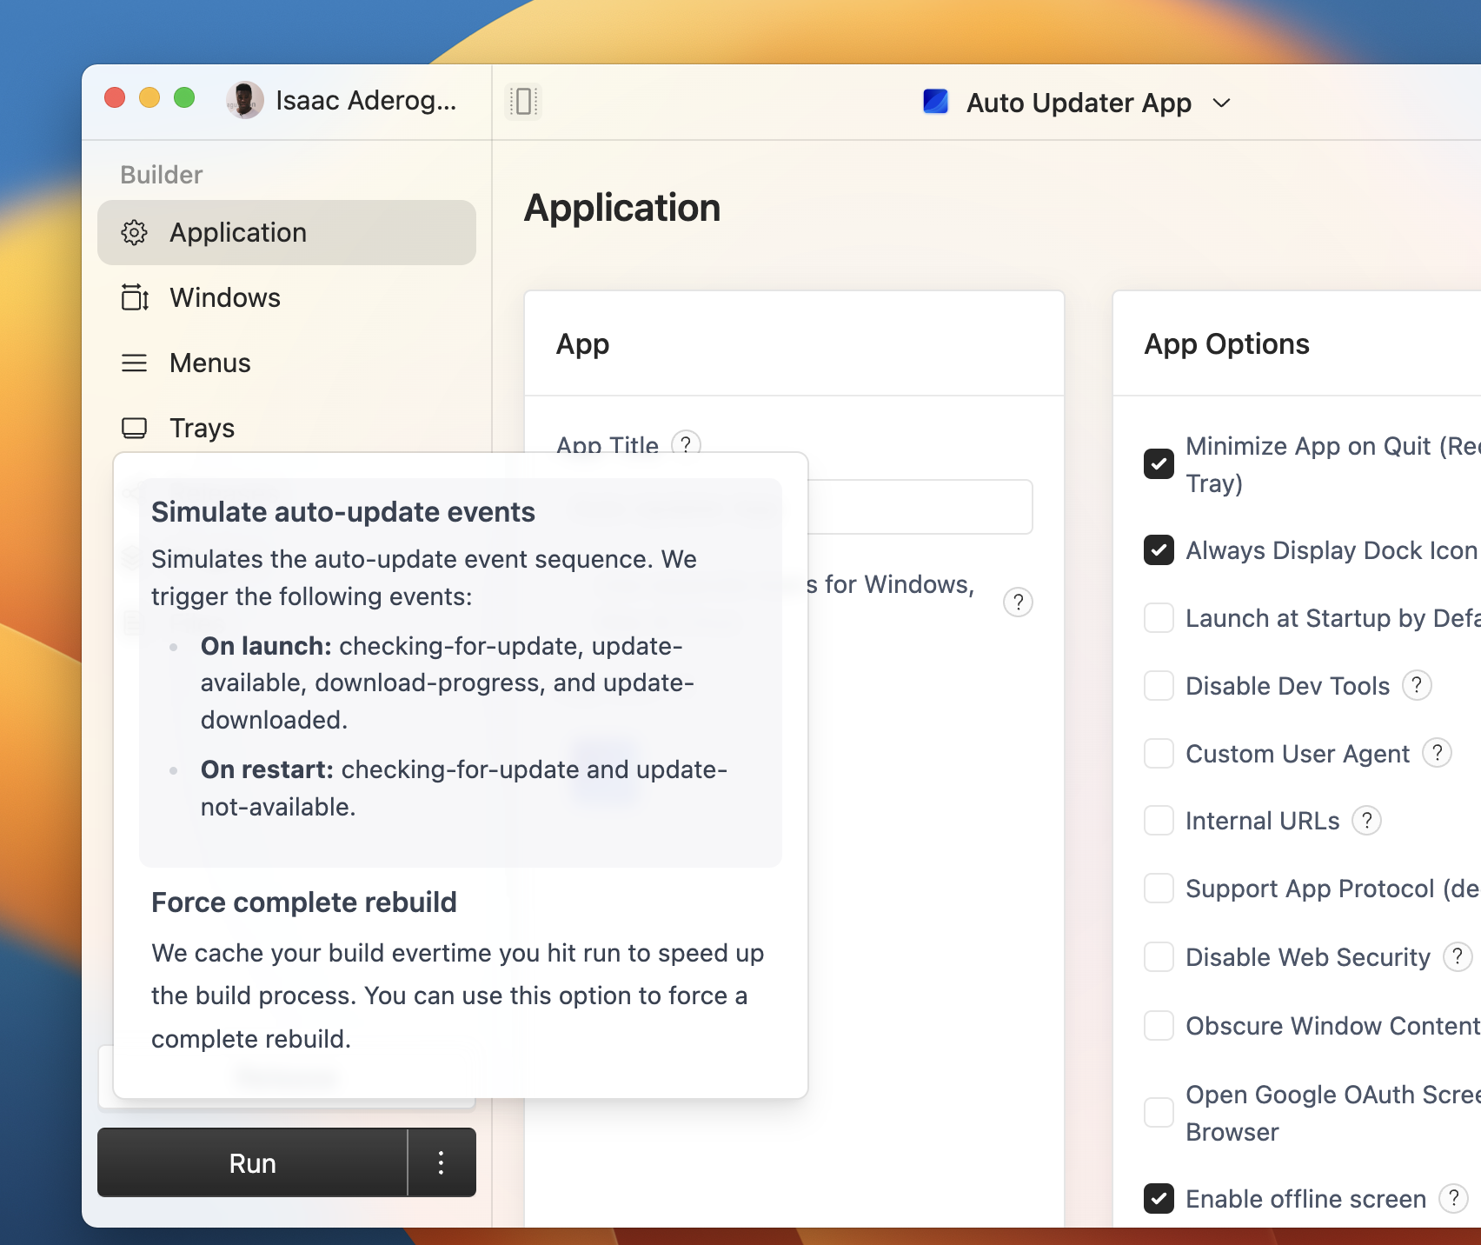Screen dimensions: 1481x1245
Task: Disable Always Display Dock Icon
Action: tap(1158, 550)
